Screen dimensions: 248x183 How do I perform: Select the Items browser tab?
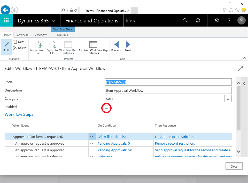point(105,11)
